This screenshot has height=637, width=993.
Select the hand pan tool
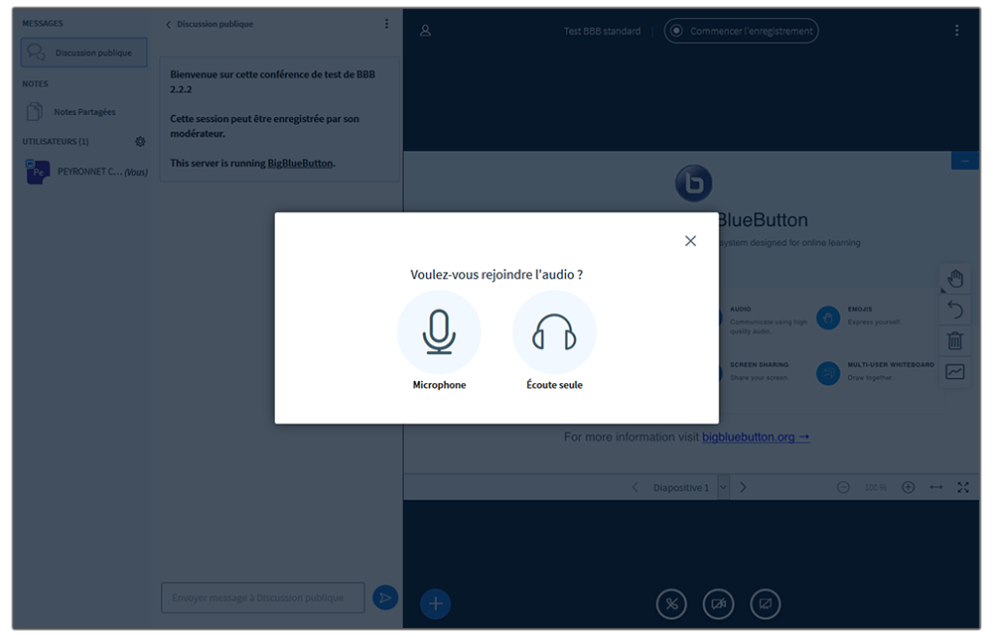[954, 279]
